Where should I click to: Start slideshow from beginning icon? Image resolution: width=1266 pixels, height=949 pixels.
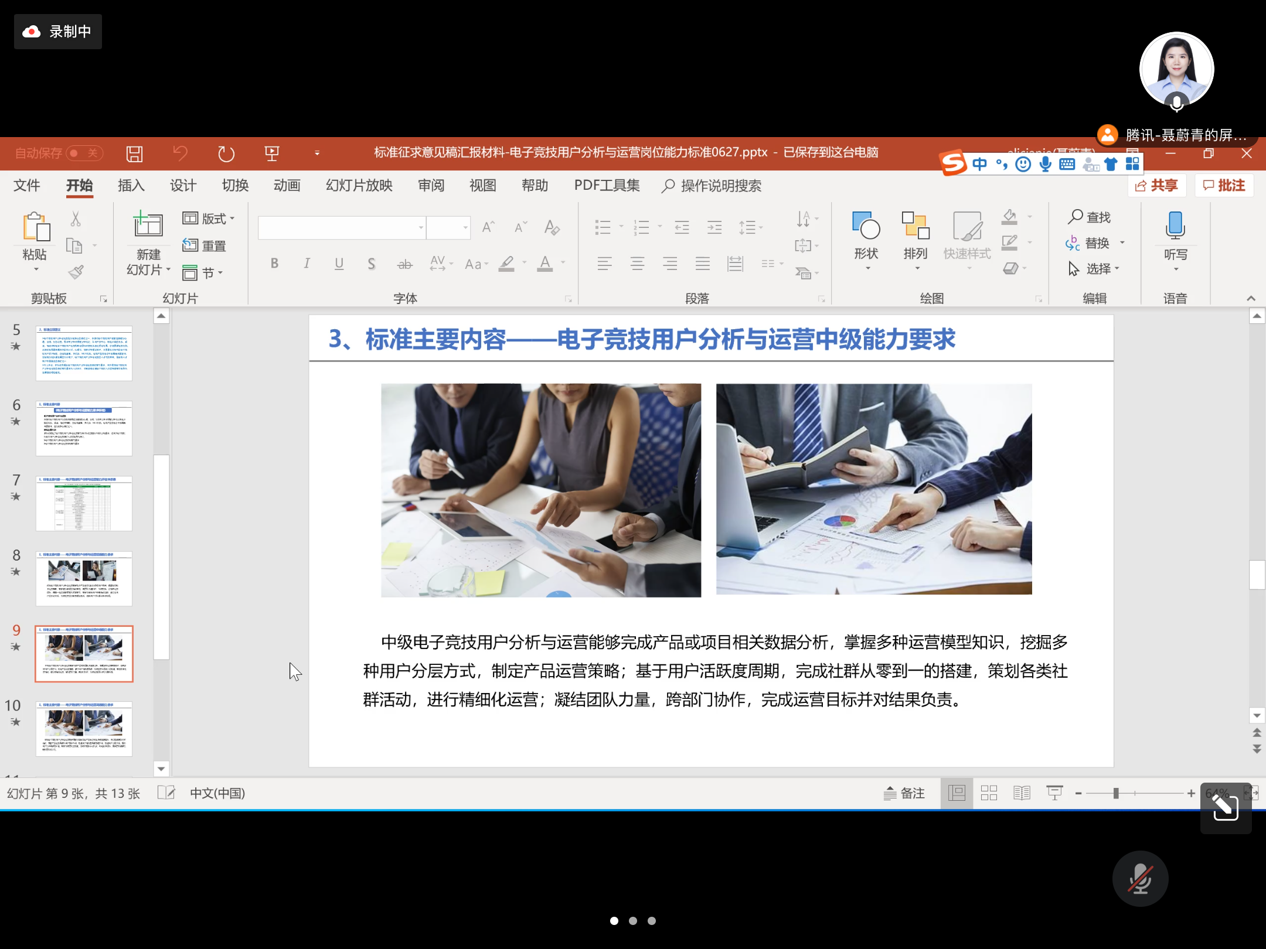[x=271, y=154]
